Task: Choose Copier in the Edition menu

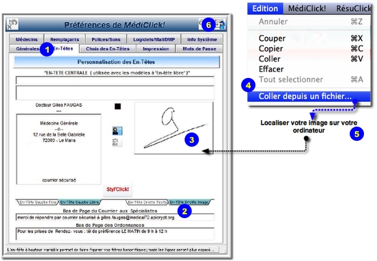Action: pos(309,49)
